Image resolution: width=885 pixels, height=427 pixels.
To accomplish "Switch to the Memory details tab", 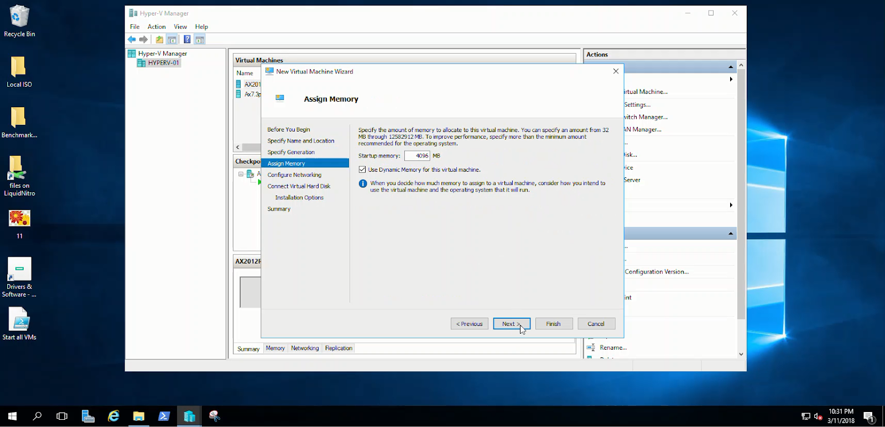I will [x=275, y=348].
